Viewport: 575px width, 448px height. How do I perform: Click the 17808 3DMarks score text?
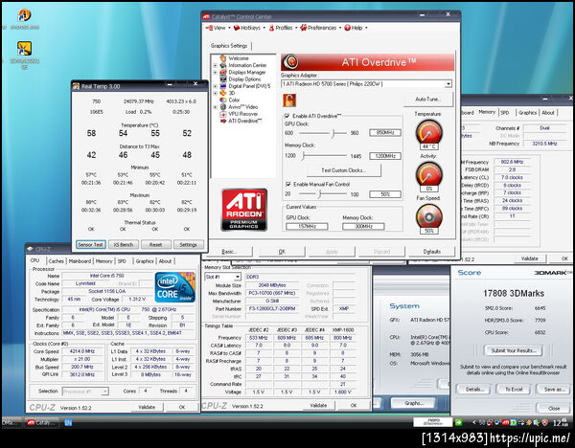(x=514, y=294)
